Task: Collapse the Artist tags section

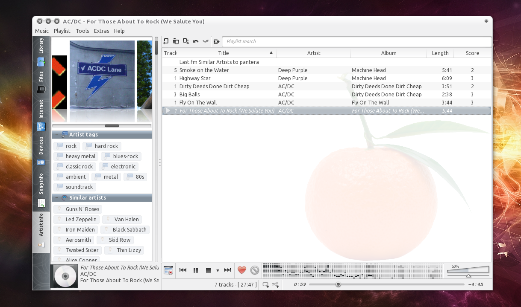Action: coord(56,135)
